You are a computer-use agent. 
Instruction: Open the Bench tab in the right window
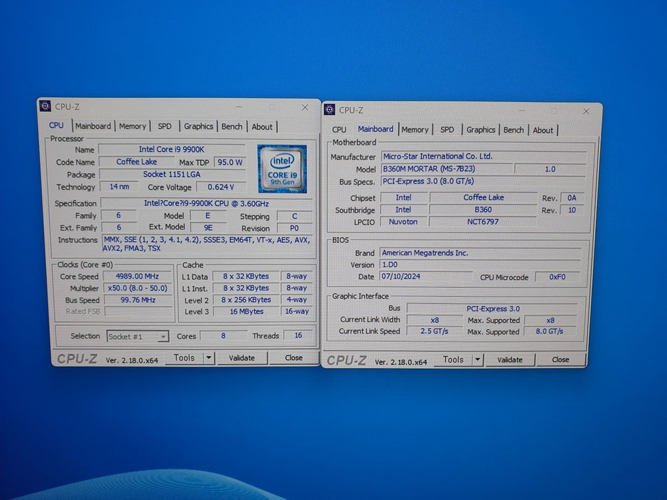[514, 129]
